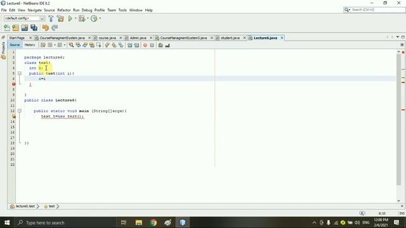Open Profile Project dropdown arrow
406x228 pixels.
(100, 18)
